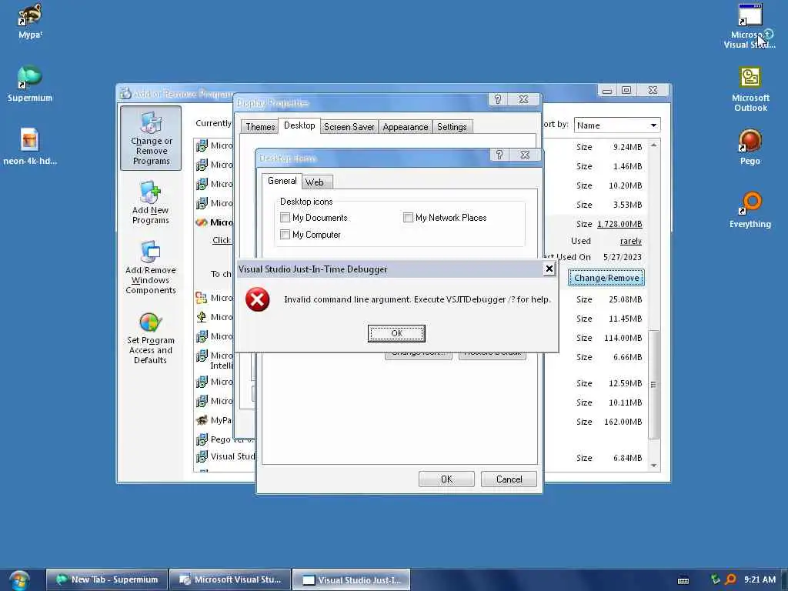Open the Supermium desktop shortcut
Viewport: 788px width, 591px height.
(x=30, y=83)
